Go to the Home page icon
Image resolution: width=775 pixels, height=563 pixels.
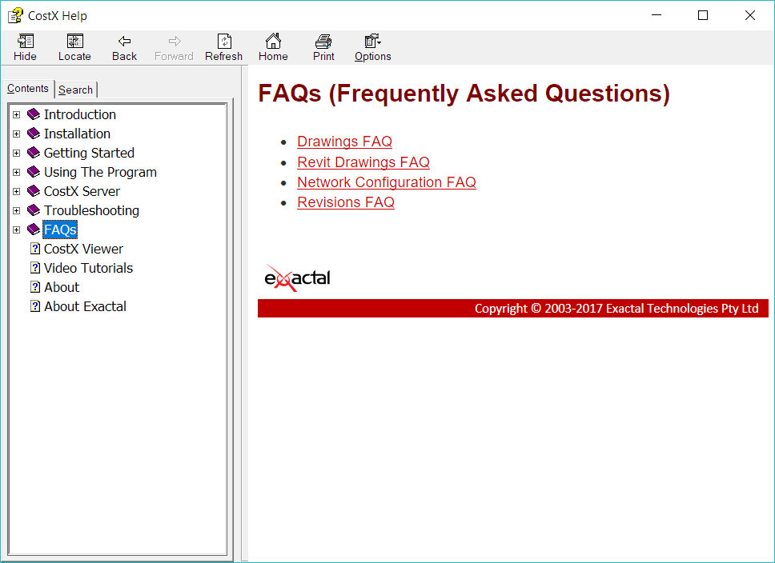[273, 42]
